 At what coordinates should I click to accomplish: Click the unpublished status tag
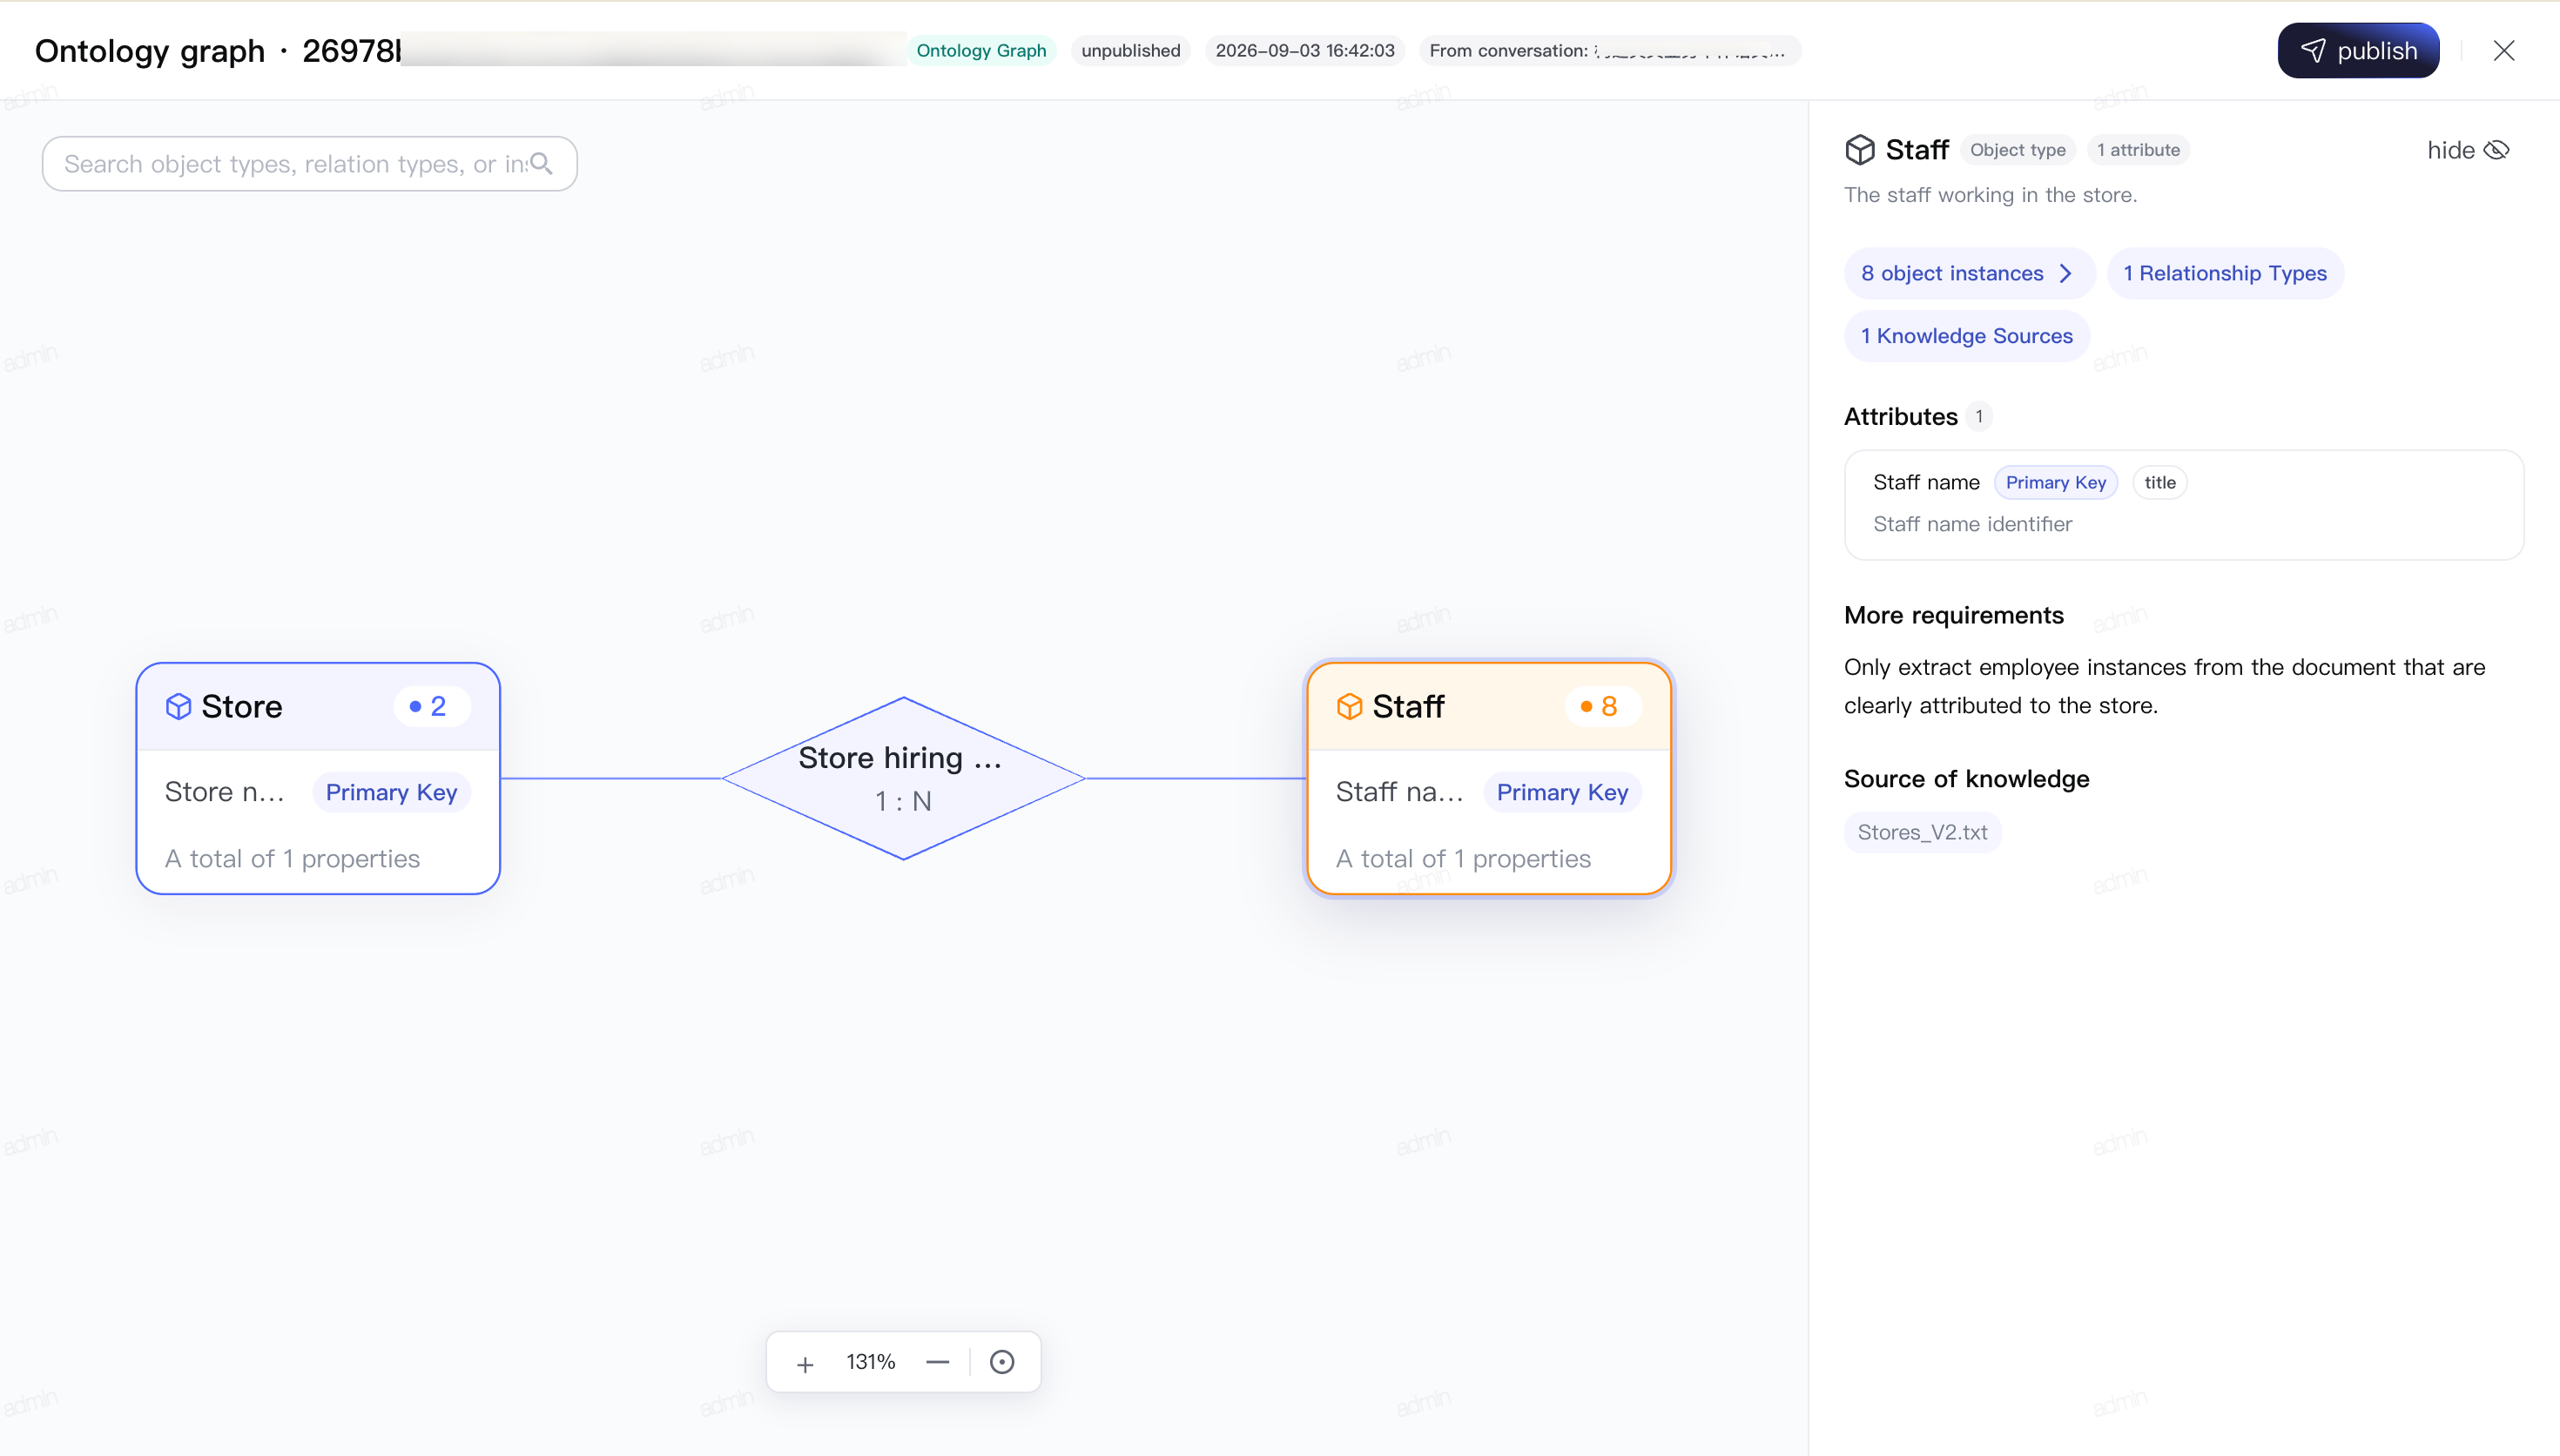pos(1129,50)
